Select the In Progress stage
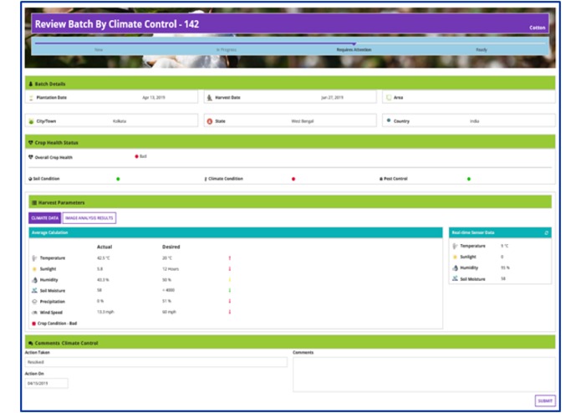581x413 pixels. tap(227, 49)
